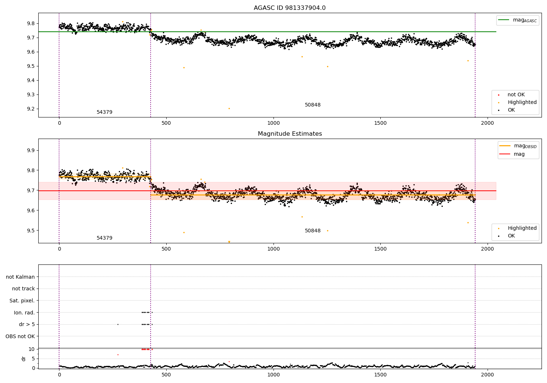Viewport: 547px width, 383px height.
Task: Click the 'not track' row label
Action: pos(23,289)
